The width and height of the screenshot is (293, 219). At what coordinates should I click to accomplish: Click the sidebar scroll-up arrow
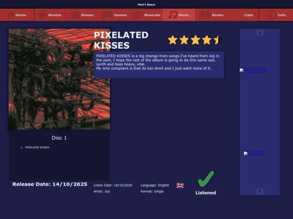coord(259,32)
